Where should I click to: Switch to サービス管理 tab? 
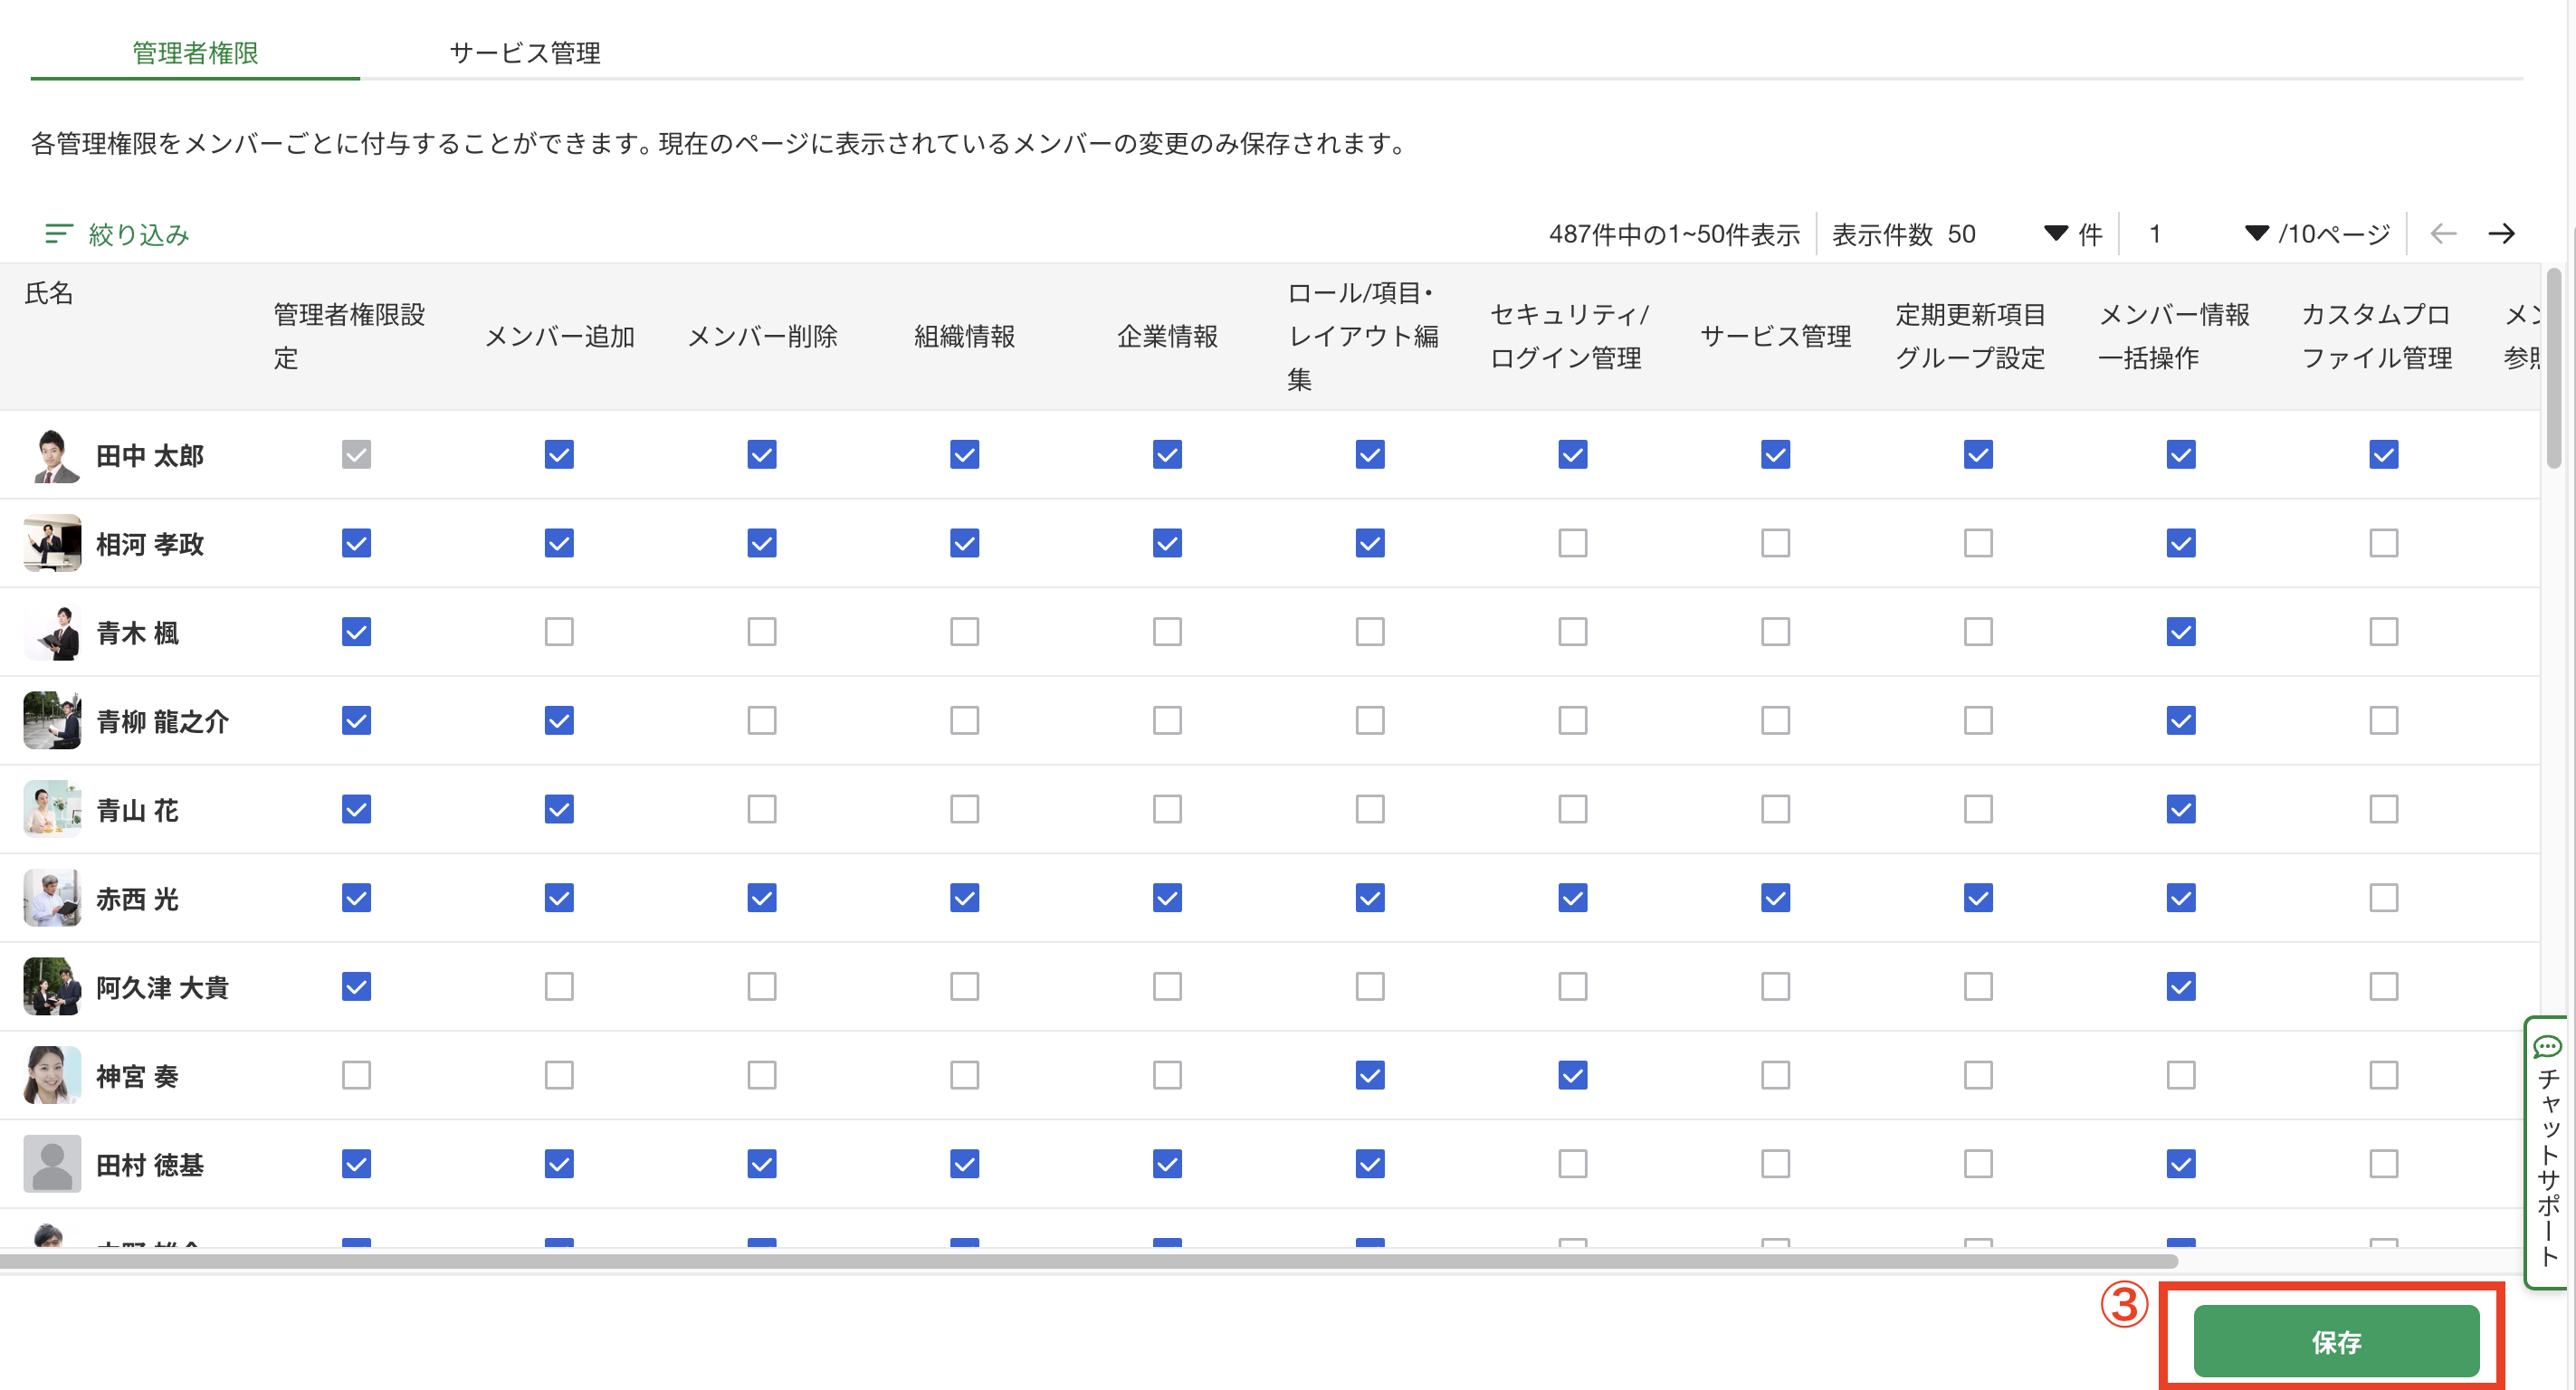[x=524, y=52]
